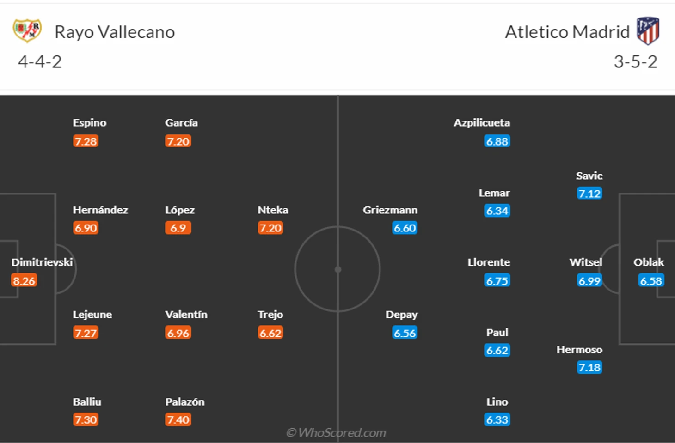Open player Espino's name

click(89, 122)
